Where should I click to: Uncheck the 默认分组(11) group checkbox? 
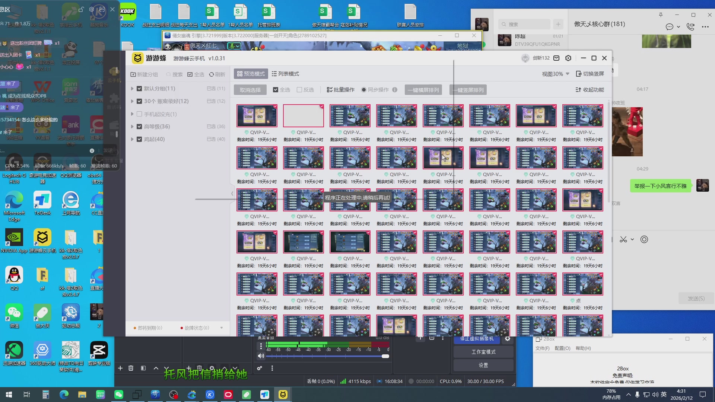click(x=139, y=89)
